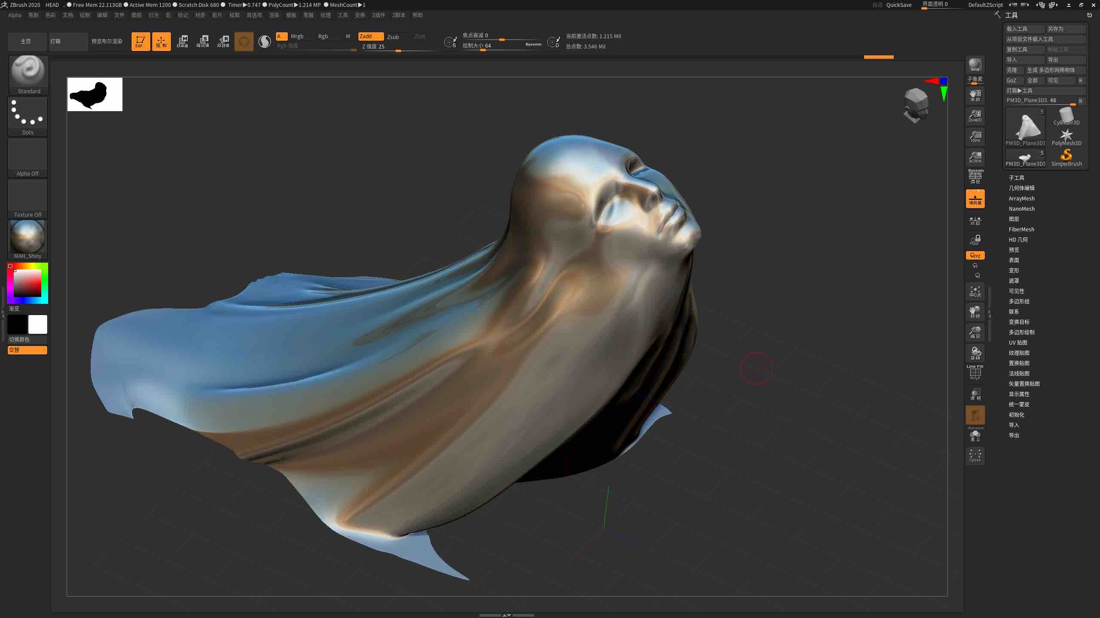Expand the ArrayMesh section
Screen dimensions: 1100x618
pyautogui.click(x=1021, y=198)
